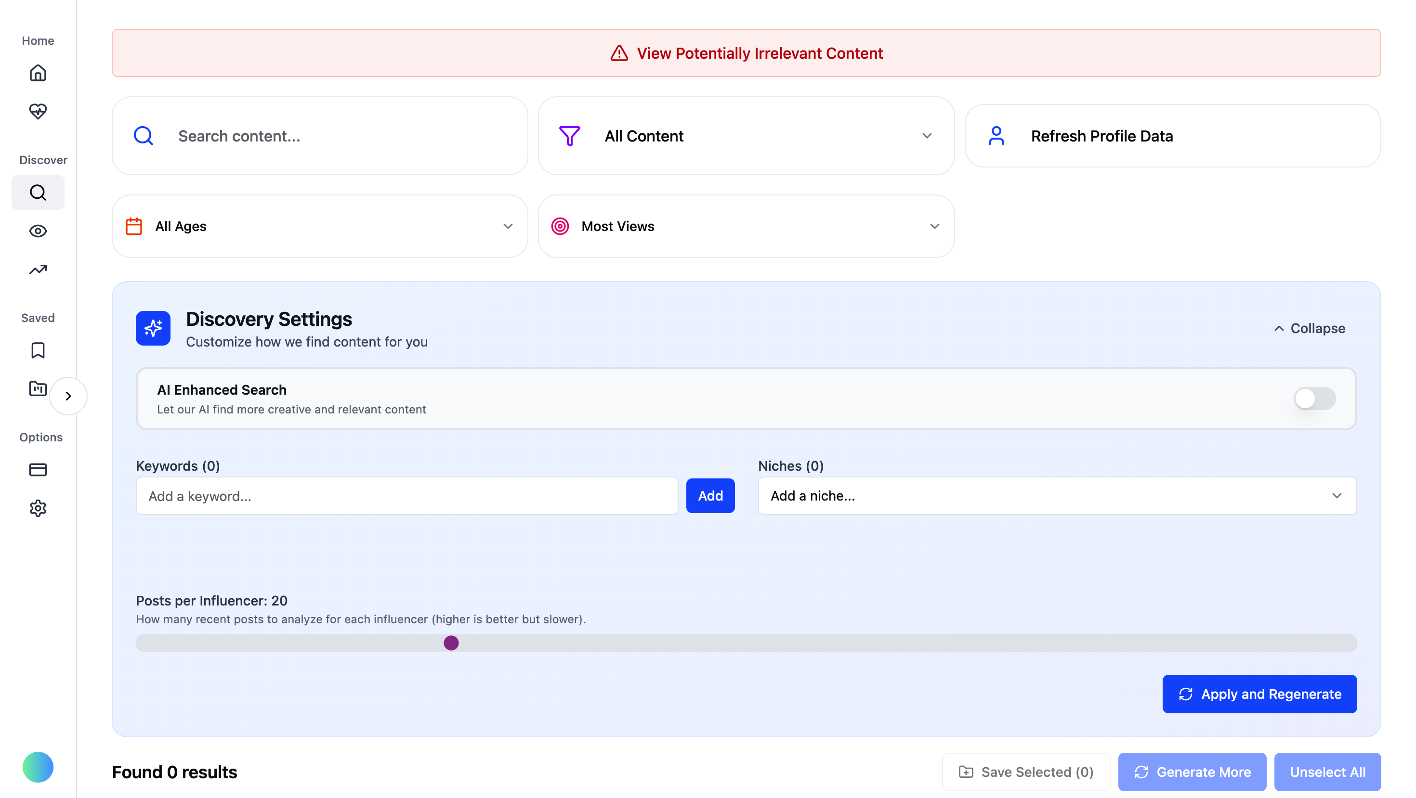Open the Most Views sort dropdown

[x=746, y=226]
